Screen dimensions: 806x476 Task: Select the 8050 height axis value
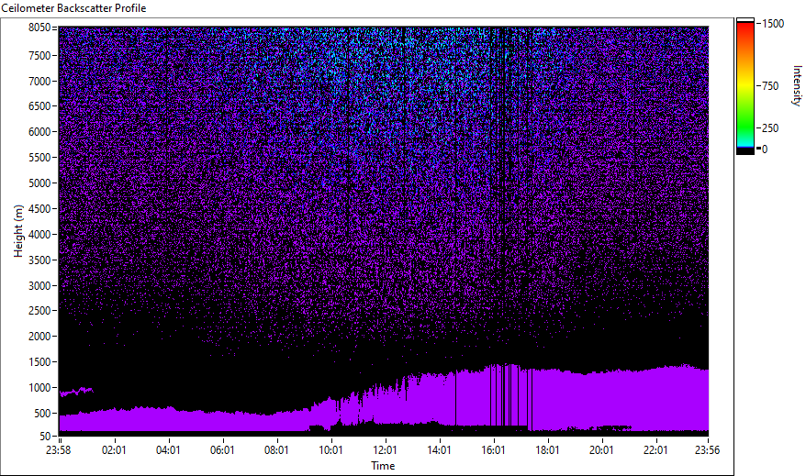[x=39, y=28]
